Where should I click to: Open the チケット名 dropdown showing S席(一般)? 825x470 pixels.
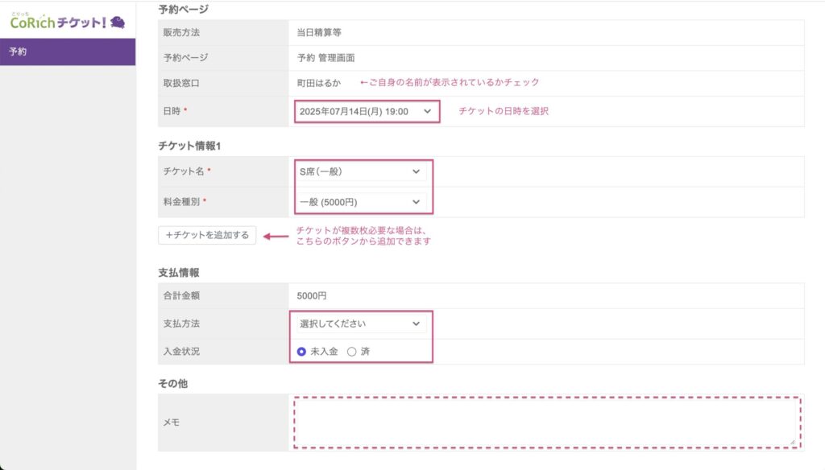pos(359,171)
